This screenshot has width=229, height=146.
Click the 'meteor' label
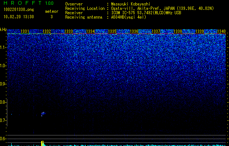(52, 11)
